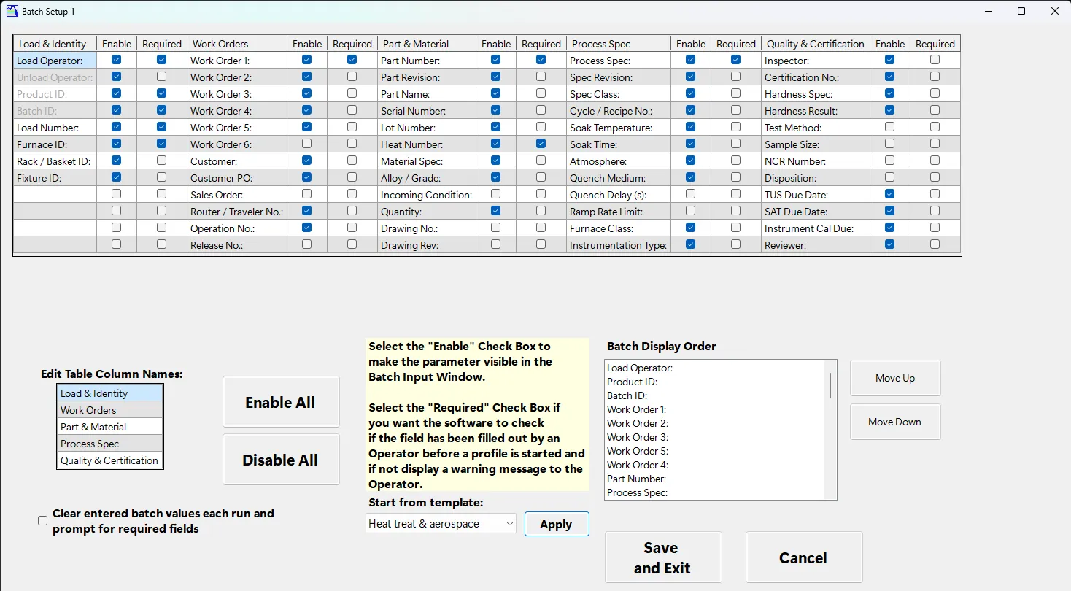The image size is (1071, 591).
Task: Toggle Required checkbox for Inspector
Action: coord(935,60)
